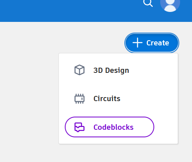The image size is (192, 162).
Task: Select the 3D Design cube icon
Action: [x=80, y=70]
